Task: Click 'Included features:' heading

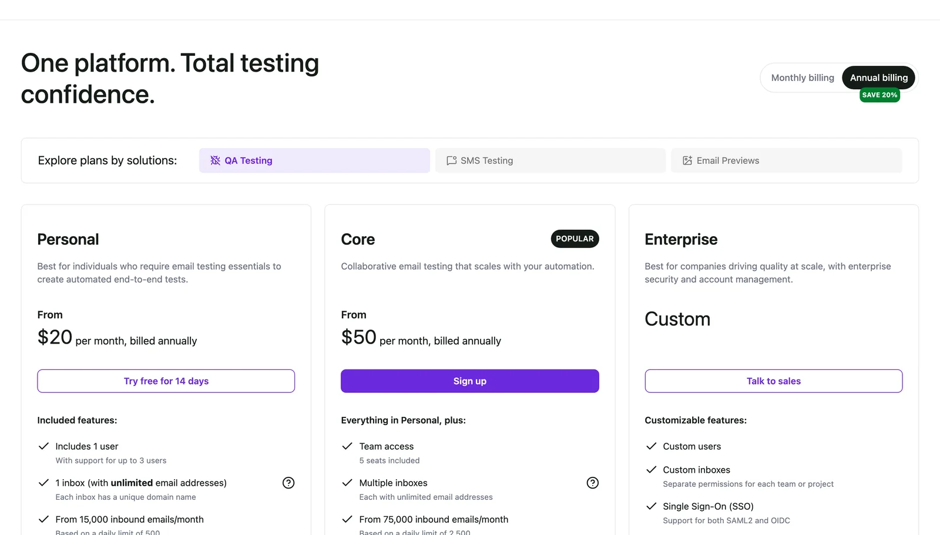Action: point(77,420)
